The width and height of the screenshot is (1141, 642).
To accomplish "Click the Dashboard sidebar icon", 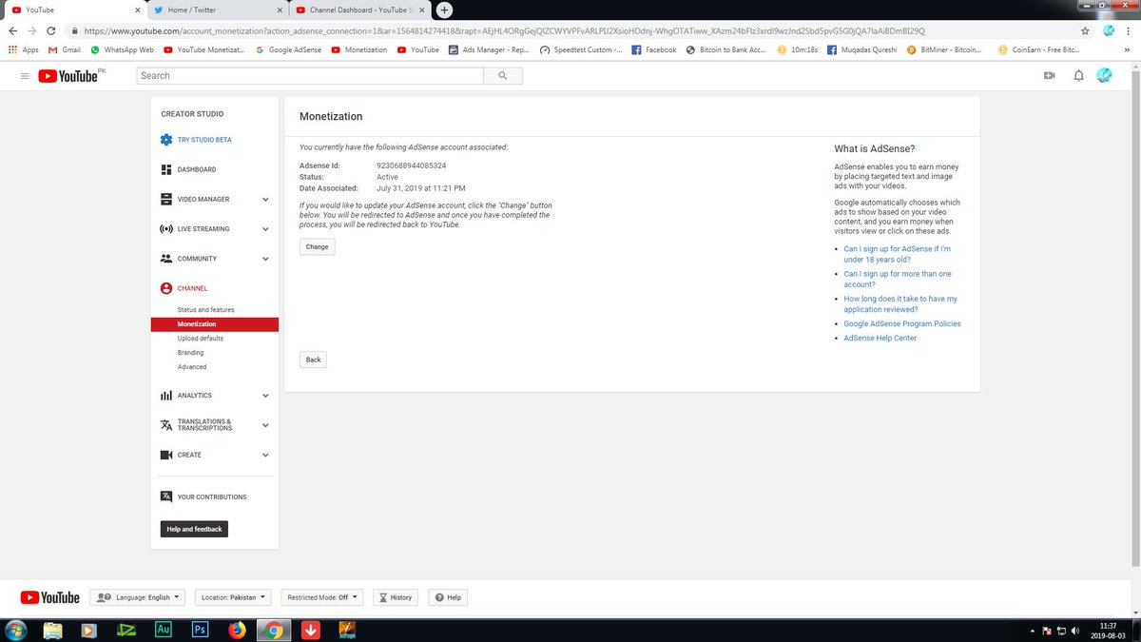I will (166, 169).
